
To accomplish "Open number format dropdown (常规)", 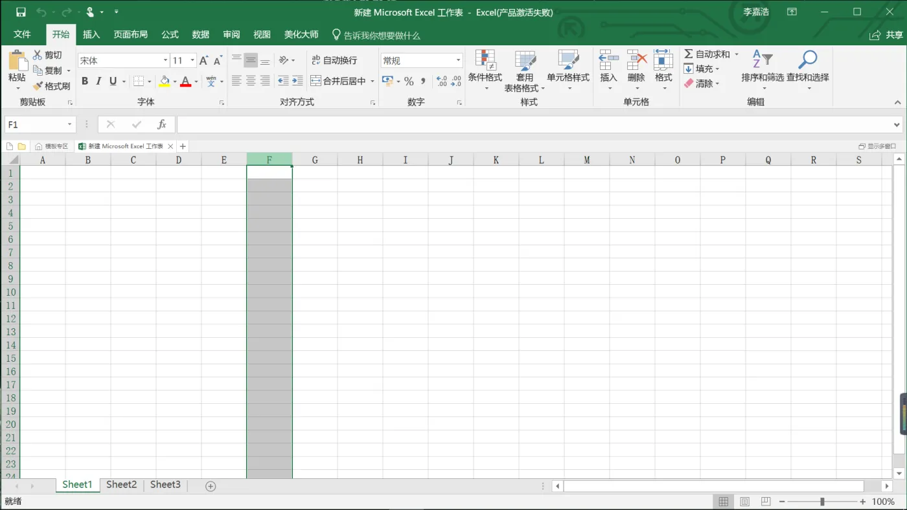I will tap(459, 60).
